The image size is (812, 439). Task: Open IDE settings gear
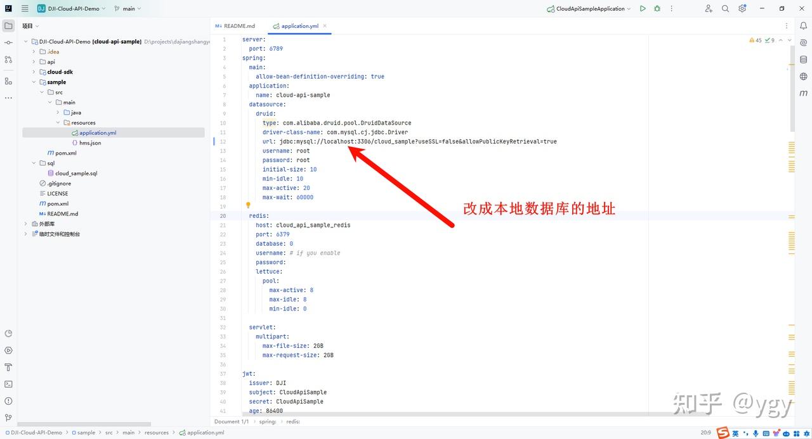click(742, 8)
